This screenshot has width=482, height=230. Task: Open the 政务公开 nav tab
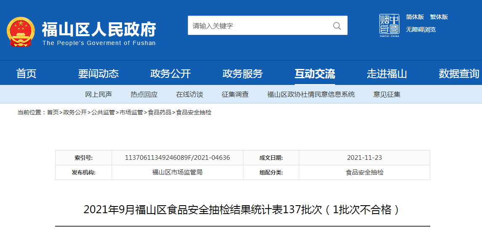point(170,74)
